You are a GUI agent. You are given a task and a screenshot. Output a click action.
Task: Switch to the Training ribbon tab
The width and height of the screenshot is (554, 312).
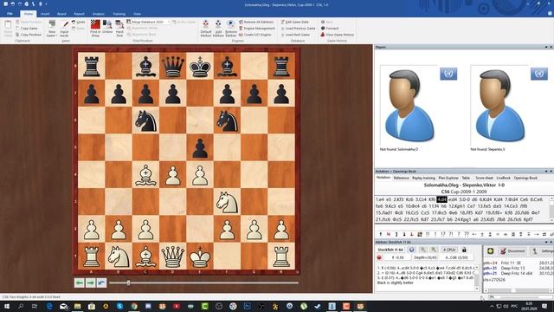[119, 14]
